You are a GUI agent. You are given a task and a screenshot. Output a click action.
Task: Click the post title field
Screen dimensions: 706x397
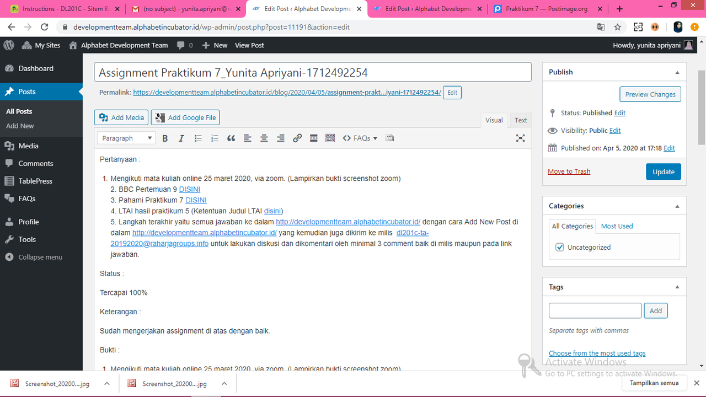pyautogui.click(x=313, y=72)
